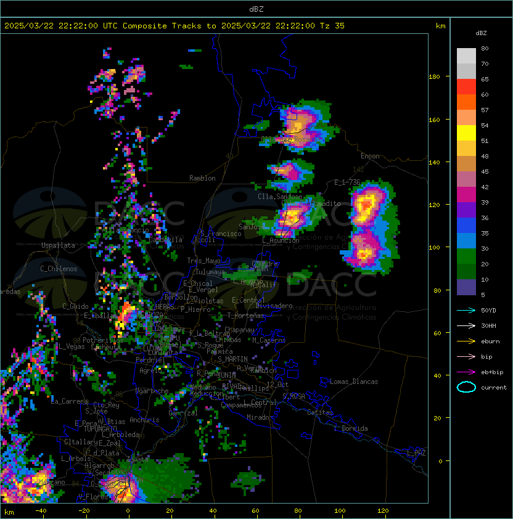This screenshot has width=513, height=519.
Task: Click the cyan 50YD arrow symbol
Action: pos(466,311)
